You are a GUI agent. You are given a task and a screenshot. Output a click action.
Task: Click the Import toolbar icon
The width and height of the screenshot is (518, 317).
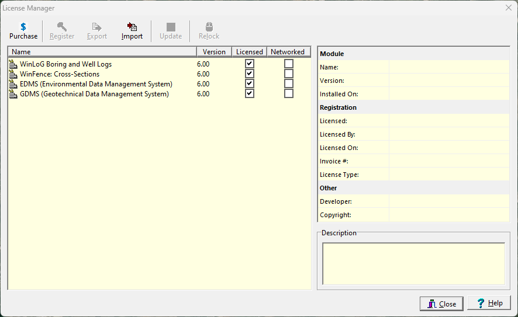(x=132, y=27)
